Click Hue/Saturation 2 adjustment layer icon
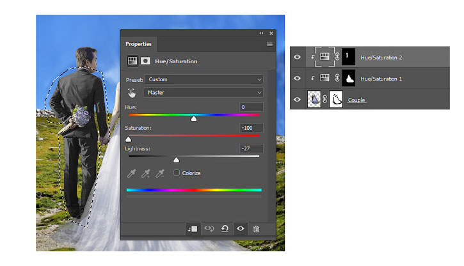Screen dimensions: 464x266 tap(324, 56)
